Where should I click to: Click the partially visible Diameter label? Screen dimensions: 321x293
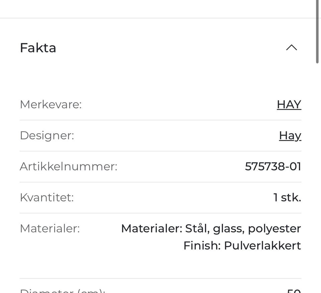tap(63, 290)
